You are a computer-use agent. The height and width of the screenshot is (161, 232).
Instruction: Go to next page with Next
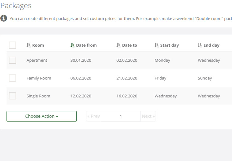click(x=148, y=116)
